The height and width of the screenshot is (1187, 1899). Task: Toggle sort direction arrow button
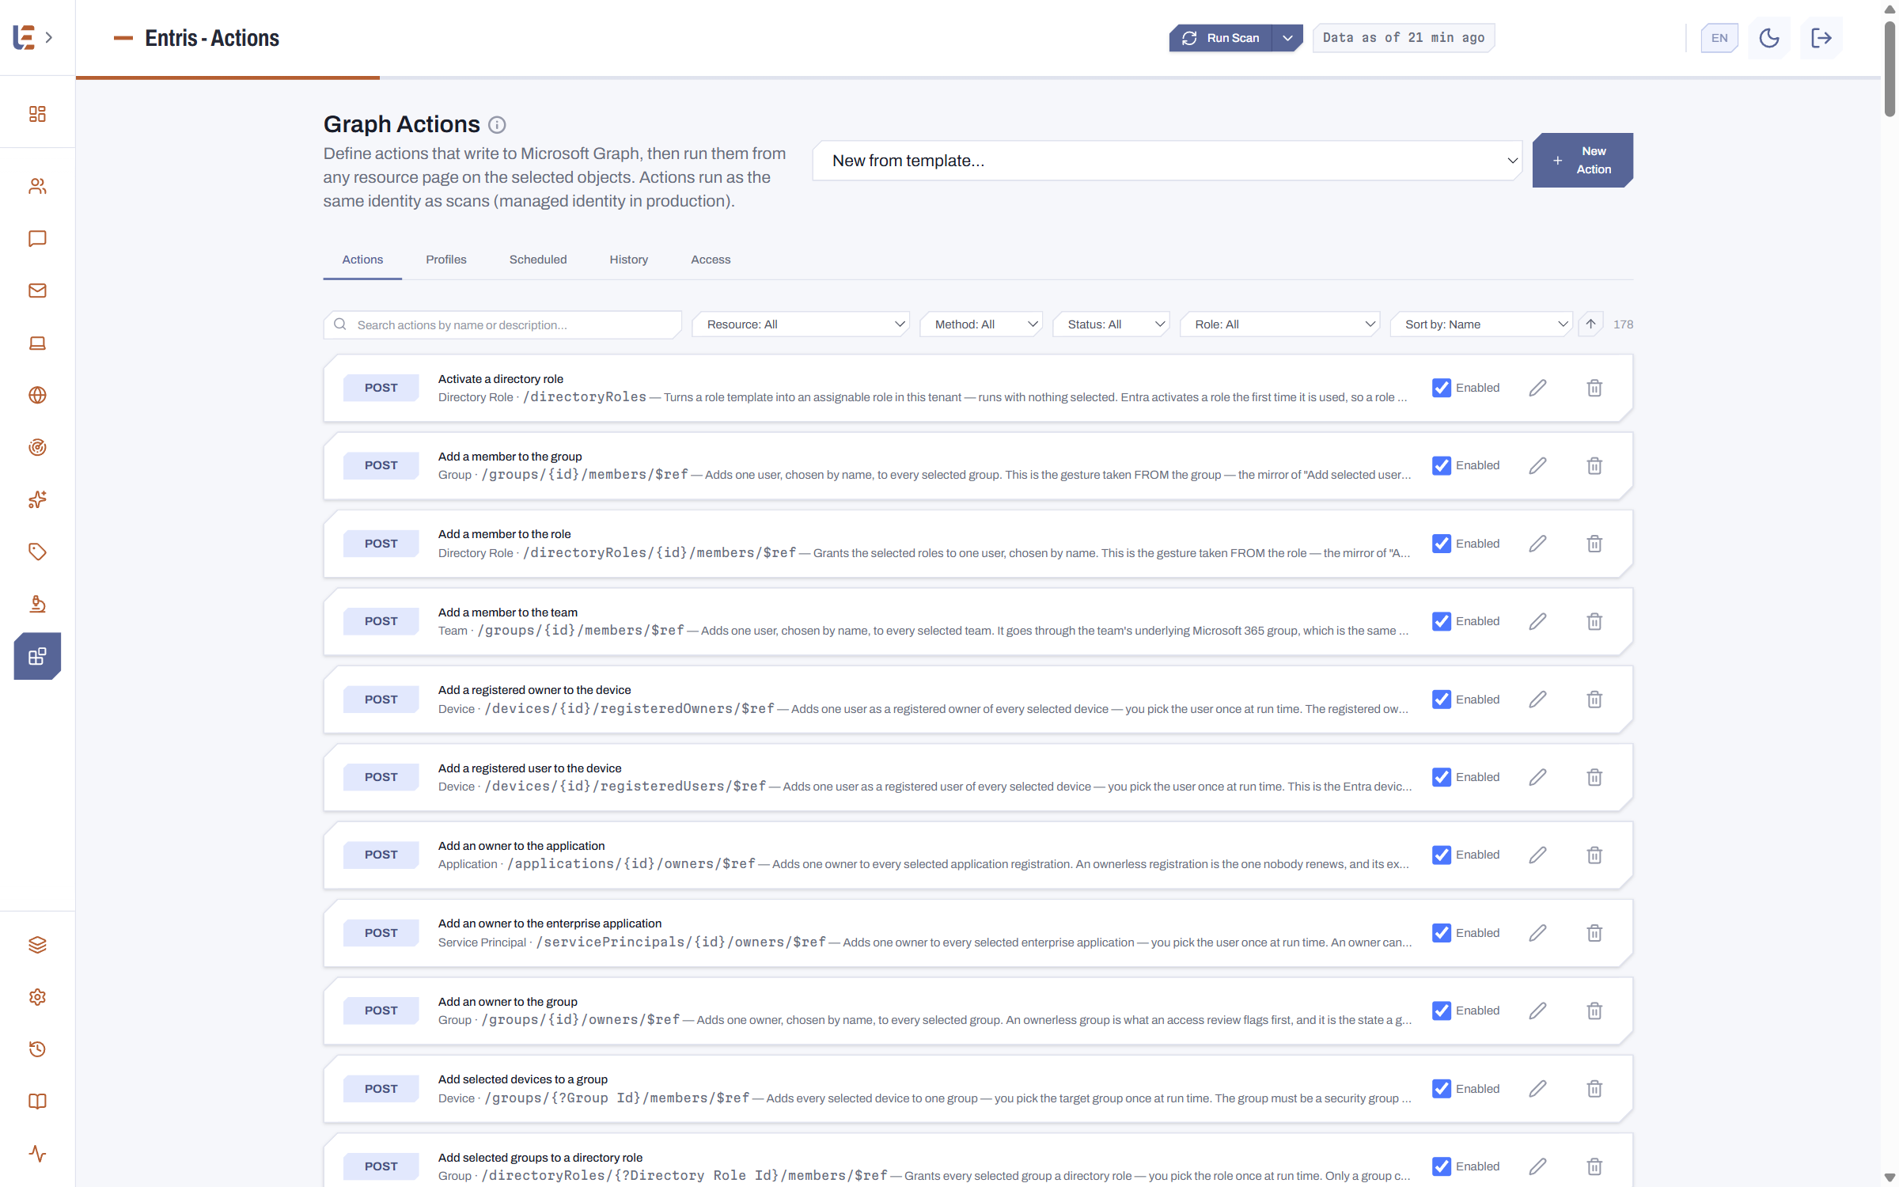point(1590,324)
